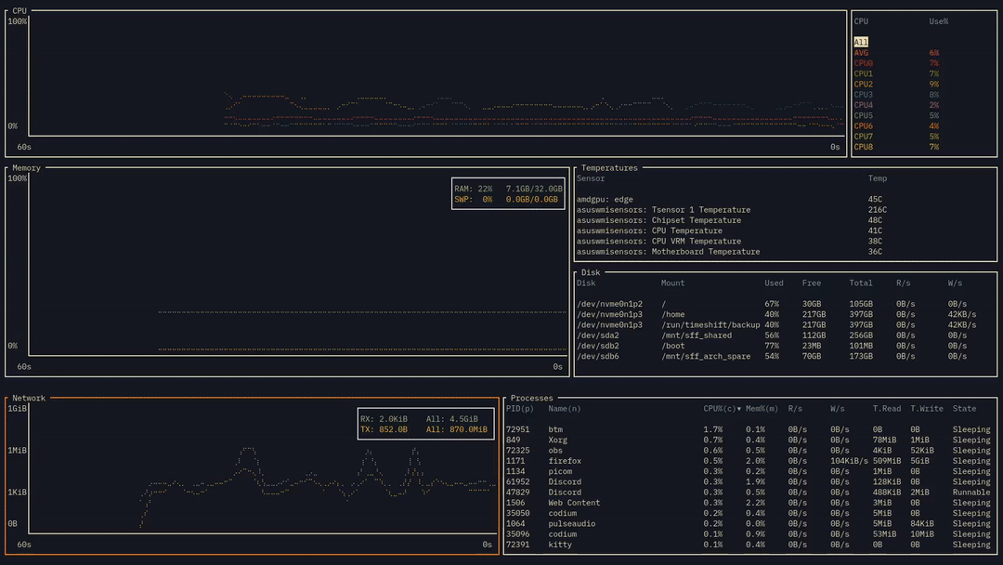Click the Total column header in Disk
This screenshot has height=565, width=1003.
click(861, 283)
